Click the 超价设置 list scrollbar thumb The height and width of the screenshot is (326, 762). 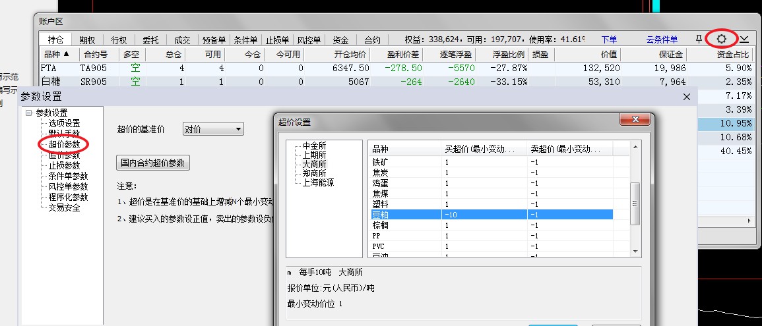[635, 203]
